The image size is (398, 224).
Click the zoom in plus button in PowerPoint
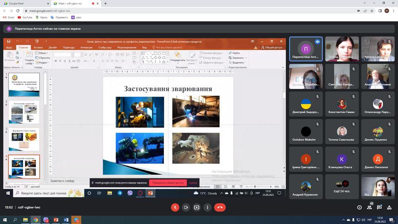[x=271, y=187]
